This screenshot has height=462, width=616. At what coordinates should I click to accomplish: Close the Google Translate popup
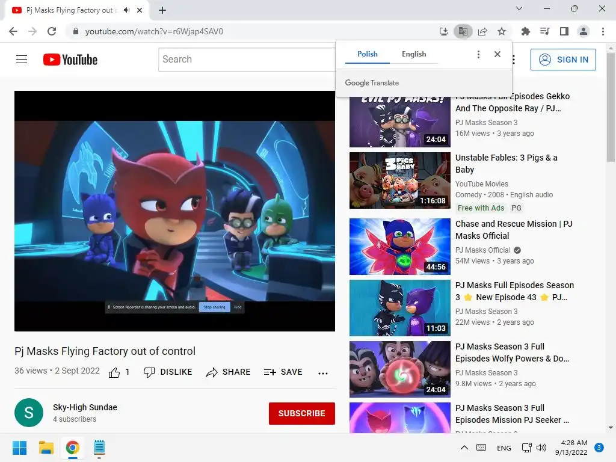[497, 54]
